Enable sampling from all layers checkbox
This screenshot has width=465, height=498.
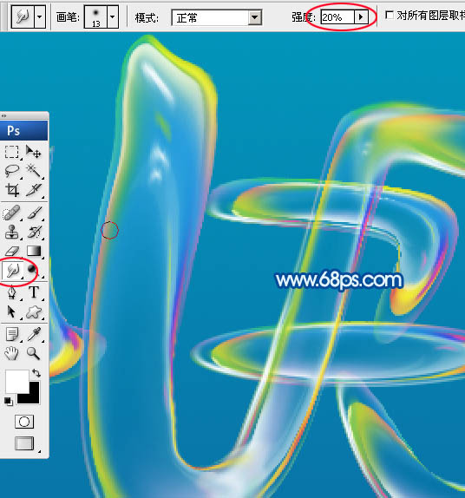click(390, 16)
